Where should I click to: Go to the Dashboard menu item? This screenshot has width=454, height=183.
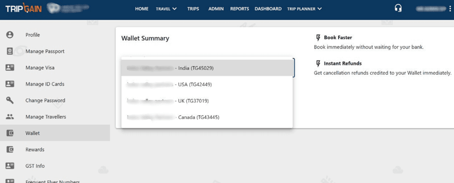pos(268,9)
